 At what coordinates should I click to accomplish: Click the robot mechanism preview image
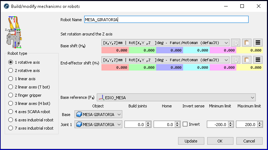pos(13,32)
